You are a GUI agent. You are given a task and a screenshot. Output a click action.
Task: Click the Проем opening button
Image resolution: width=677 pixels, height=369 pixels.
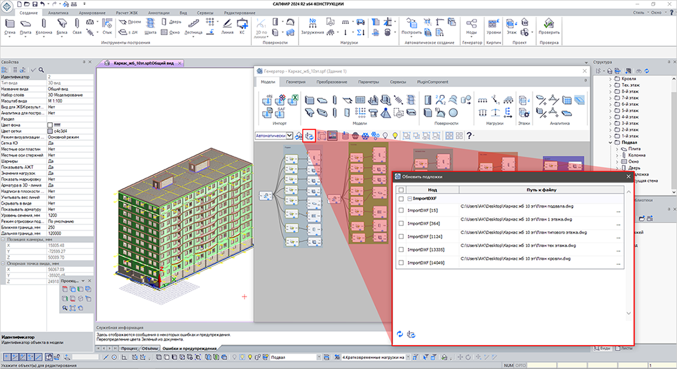pos(130,22)
